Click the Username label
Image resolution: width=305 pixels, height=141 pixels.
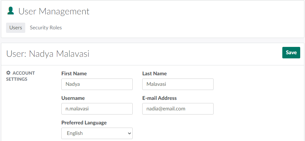pos(73,98)
